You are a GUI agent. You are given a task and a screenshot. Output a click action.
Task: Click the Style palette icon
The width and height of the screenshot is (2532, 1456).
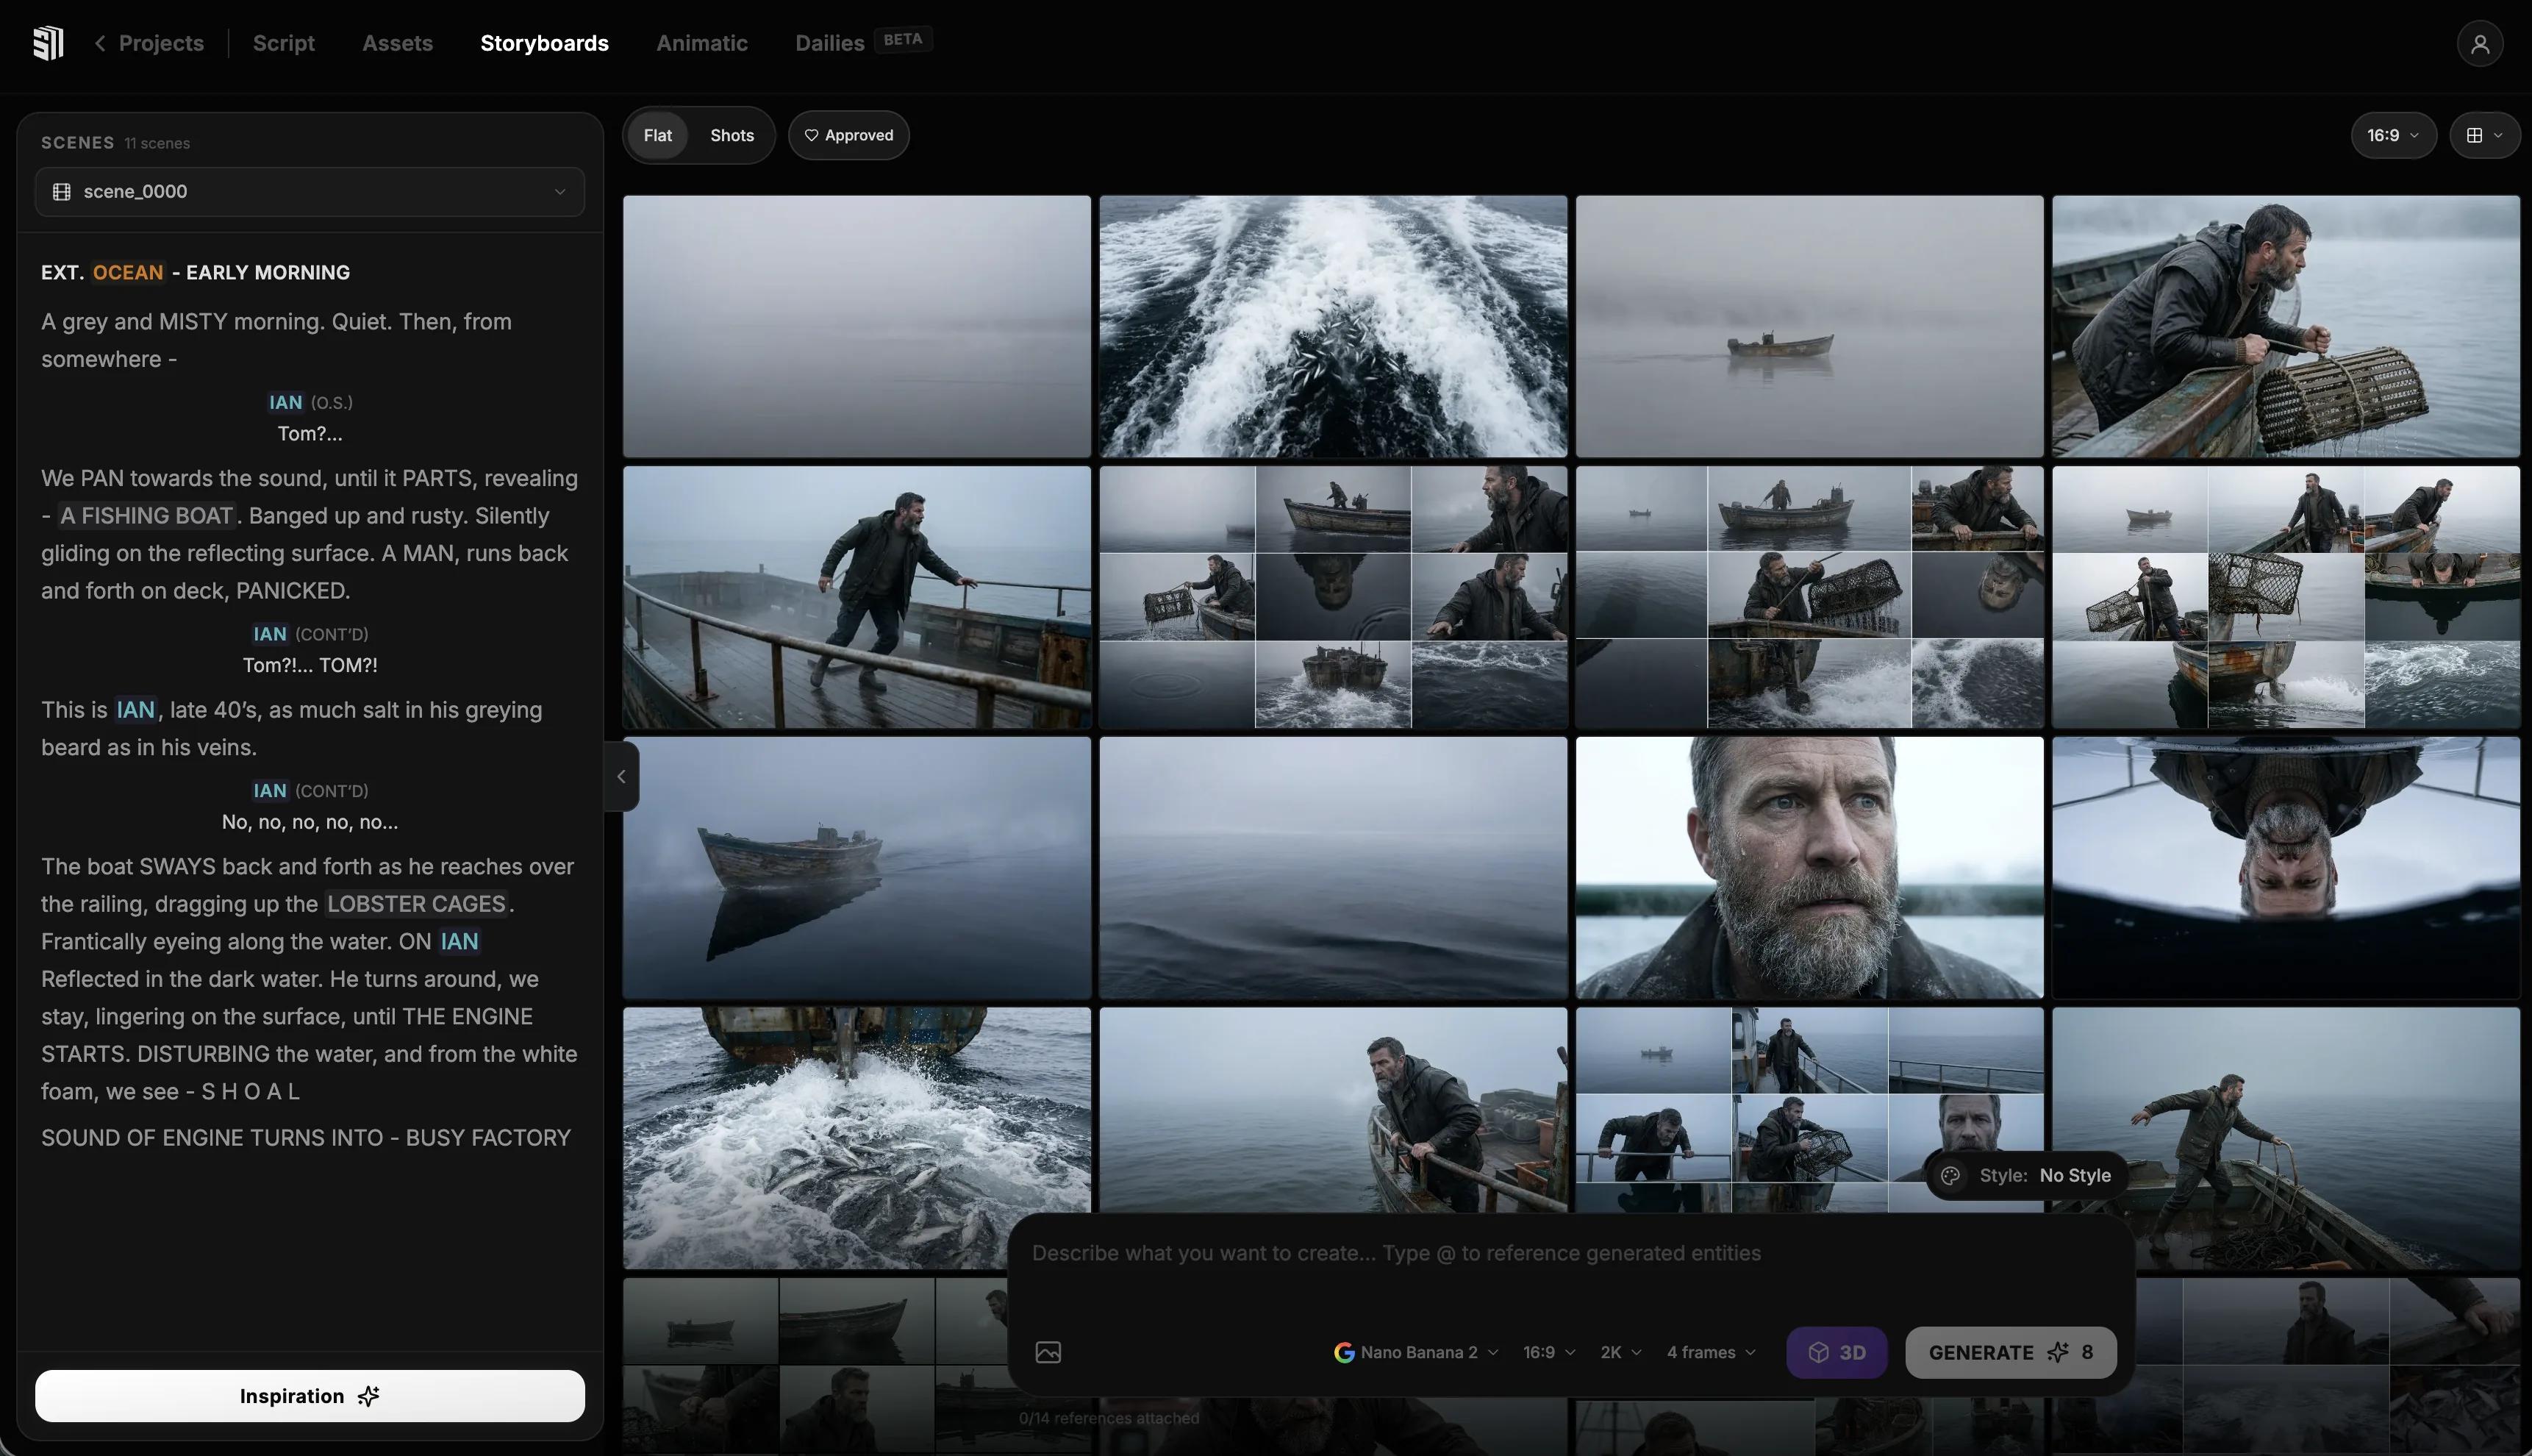(x=1950, y=1176)
